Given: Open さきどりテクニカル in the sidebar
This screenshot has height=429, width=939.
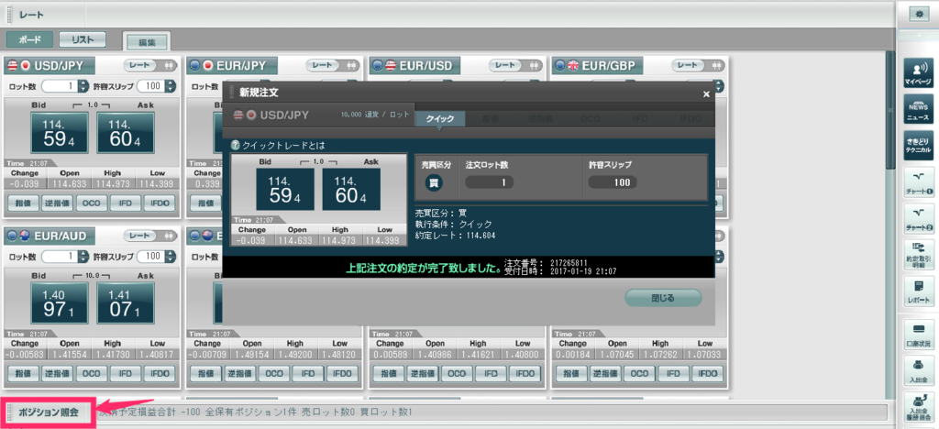Looking at the screenshot, I should 918,145.
